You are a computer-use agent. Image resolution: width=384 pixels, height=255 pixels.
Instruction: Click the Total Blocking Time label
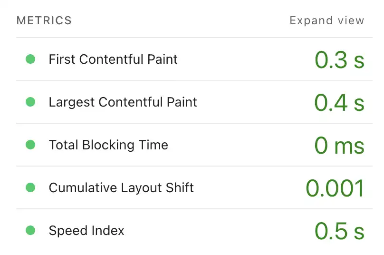pyautogui.click(x=108, y=145)
